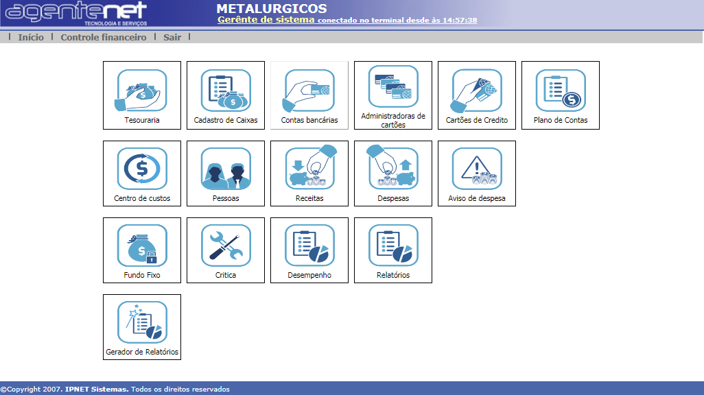Open the Controle financeiro menu

pos(103,37)
